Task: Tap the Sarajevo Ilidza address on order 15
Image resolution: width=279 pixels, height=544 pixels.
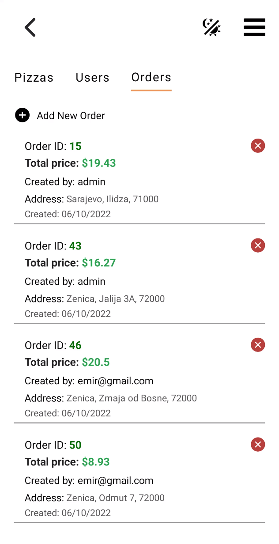Action: point(91,199)
